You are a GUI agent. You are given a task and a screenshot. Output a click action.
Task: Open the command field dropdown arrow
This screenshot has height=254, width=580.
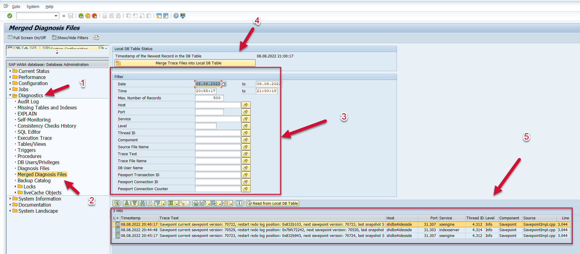pos(56,16)
